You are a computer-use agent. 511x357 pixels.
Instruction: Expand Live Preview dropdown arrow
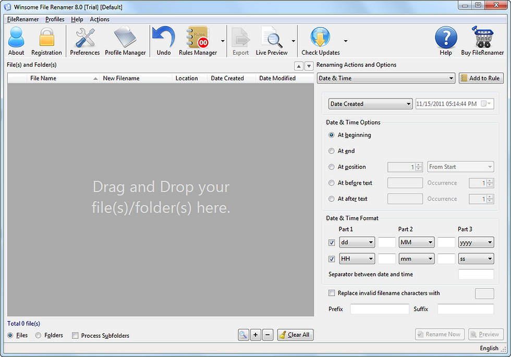click(x=293, y=41)
